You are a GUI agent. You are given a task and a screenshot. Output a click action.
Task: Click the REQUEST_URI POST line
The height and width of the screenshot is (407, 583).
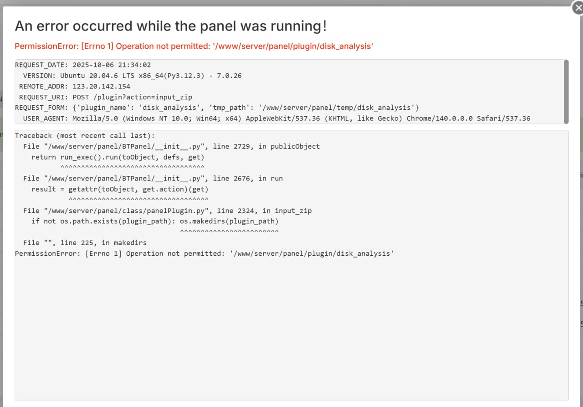click(106, 97)
